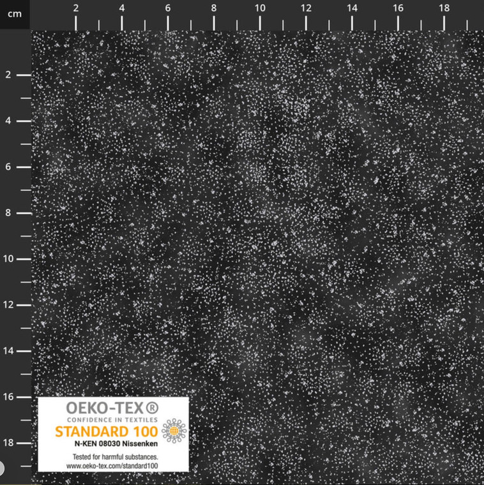Click the 2 mark on top ruler
This screenshot has width=484, height=485.
click(x=76, y=8)
